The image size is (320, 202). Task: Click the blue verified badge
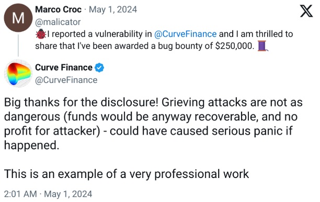point(99,68)
